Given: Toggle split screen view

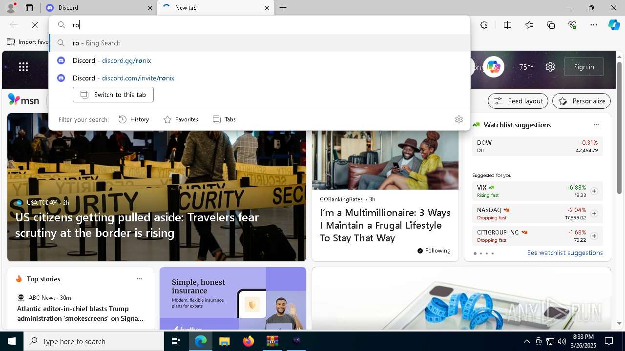Looking at the screenshot, I should coord(508,25).
